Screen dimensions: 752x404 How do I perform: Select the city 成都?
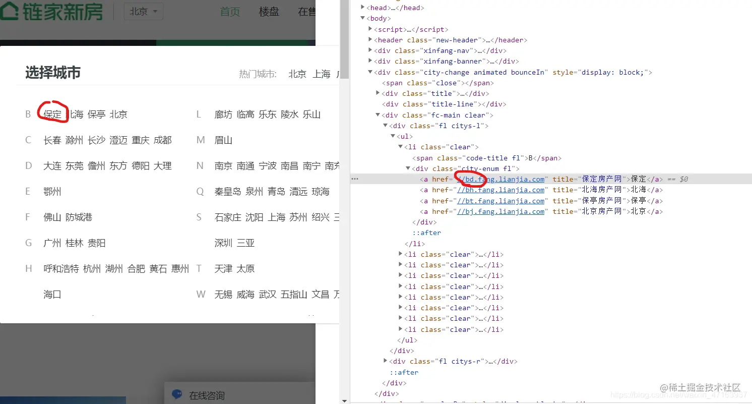[x=163, y=140]
